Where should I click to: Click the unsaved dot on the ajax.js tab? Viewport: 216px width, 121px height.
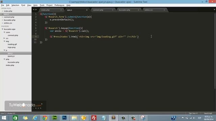click(87, 10)
